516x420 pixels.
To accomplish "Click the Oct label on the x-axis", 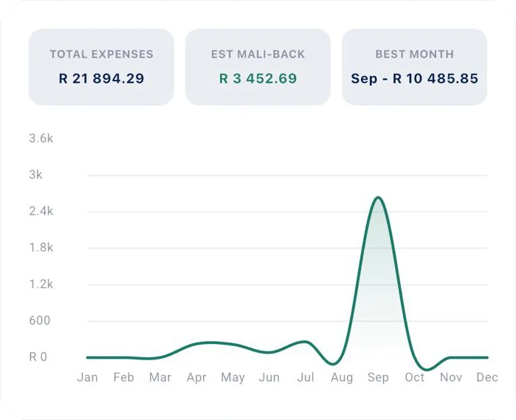I will click(415, 377).
